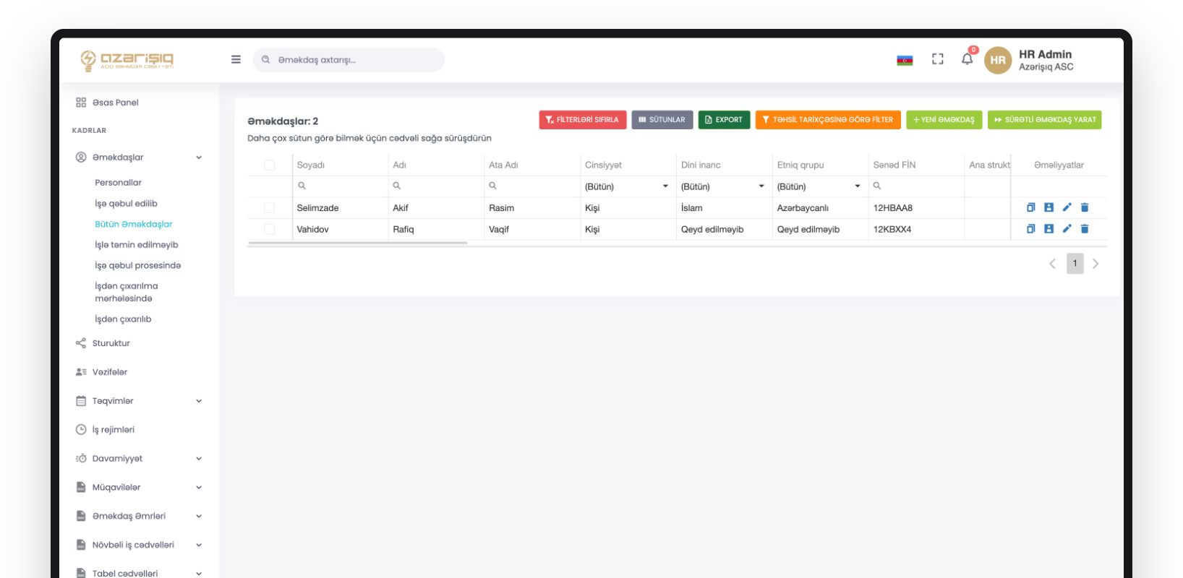Open profile card icon for Selimzade
Image resolution: width=1183 pixels, height=578 pixels.
tap(1049, 207)
